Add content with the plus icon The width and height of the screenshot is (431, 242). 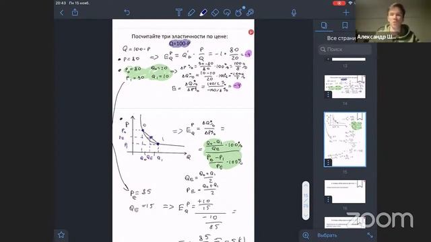pos(345,12)
